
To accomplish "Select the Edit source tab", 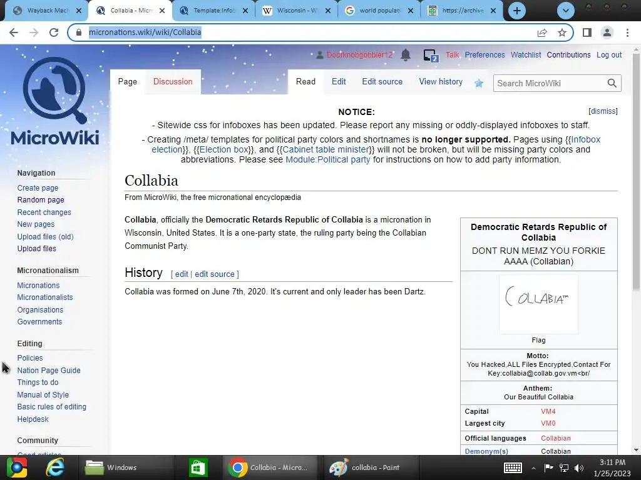I will point(382,82).
